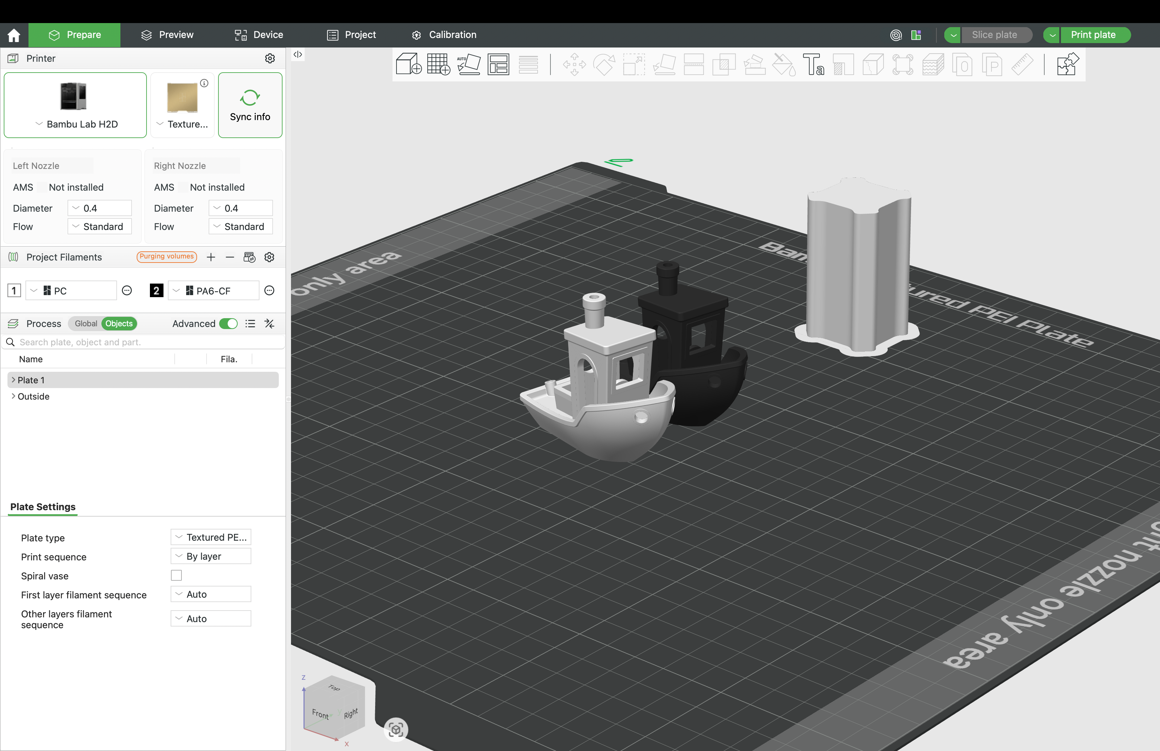
Task: Switch process scope to Global
Action: point(86,324)
